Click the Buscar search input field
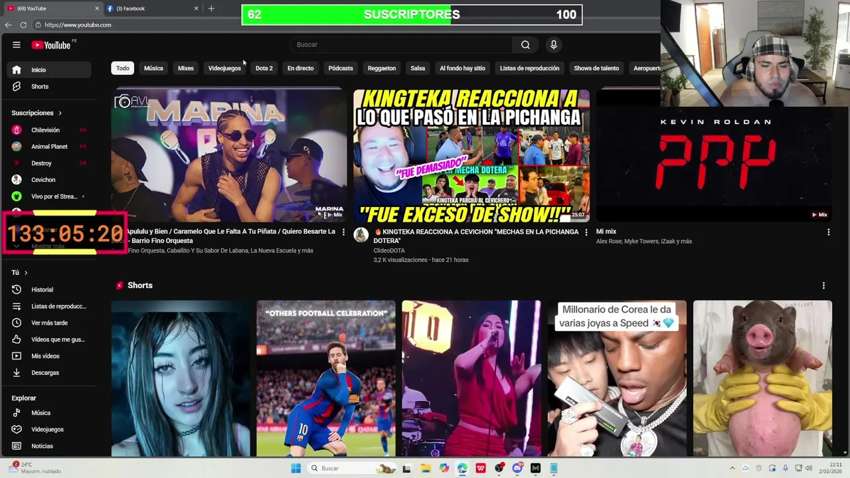Image resolution: width=850 pixels, height=478 pixels. click(401, 44)
